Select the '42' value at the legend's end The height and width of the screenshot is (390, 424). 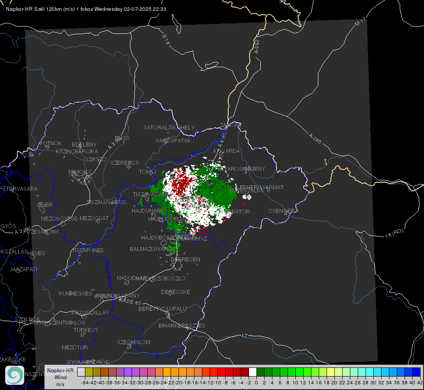coord(420,383)
